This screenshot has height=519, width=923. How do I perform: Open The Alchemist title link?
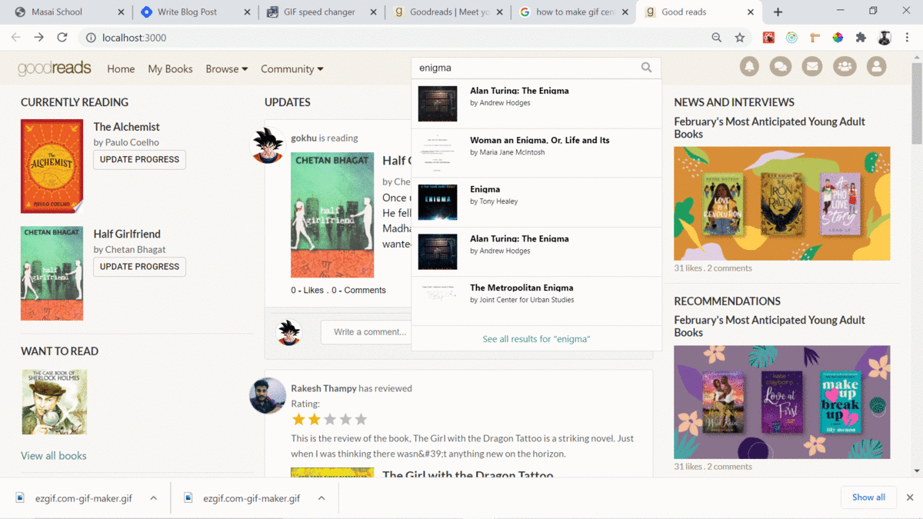(x=126, y=127)
